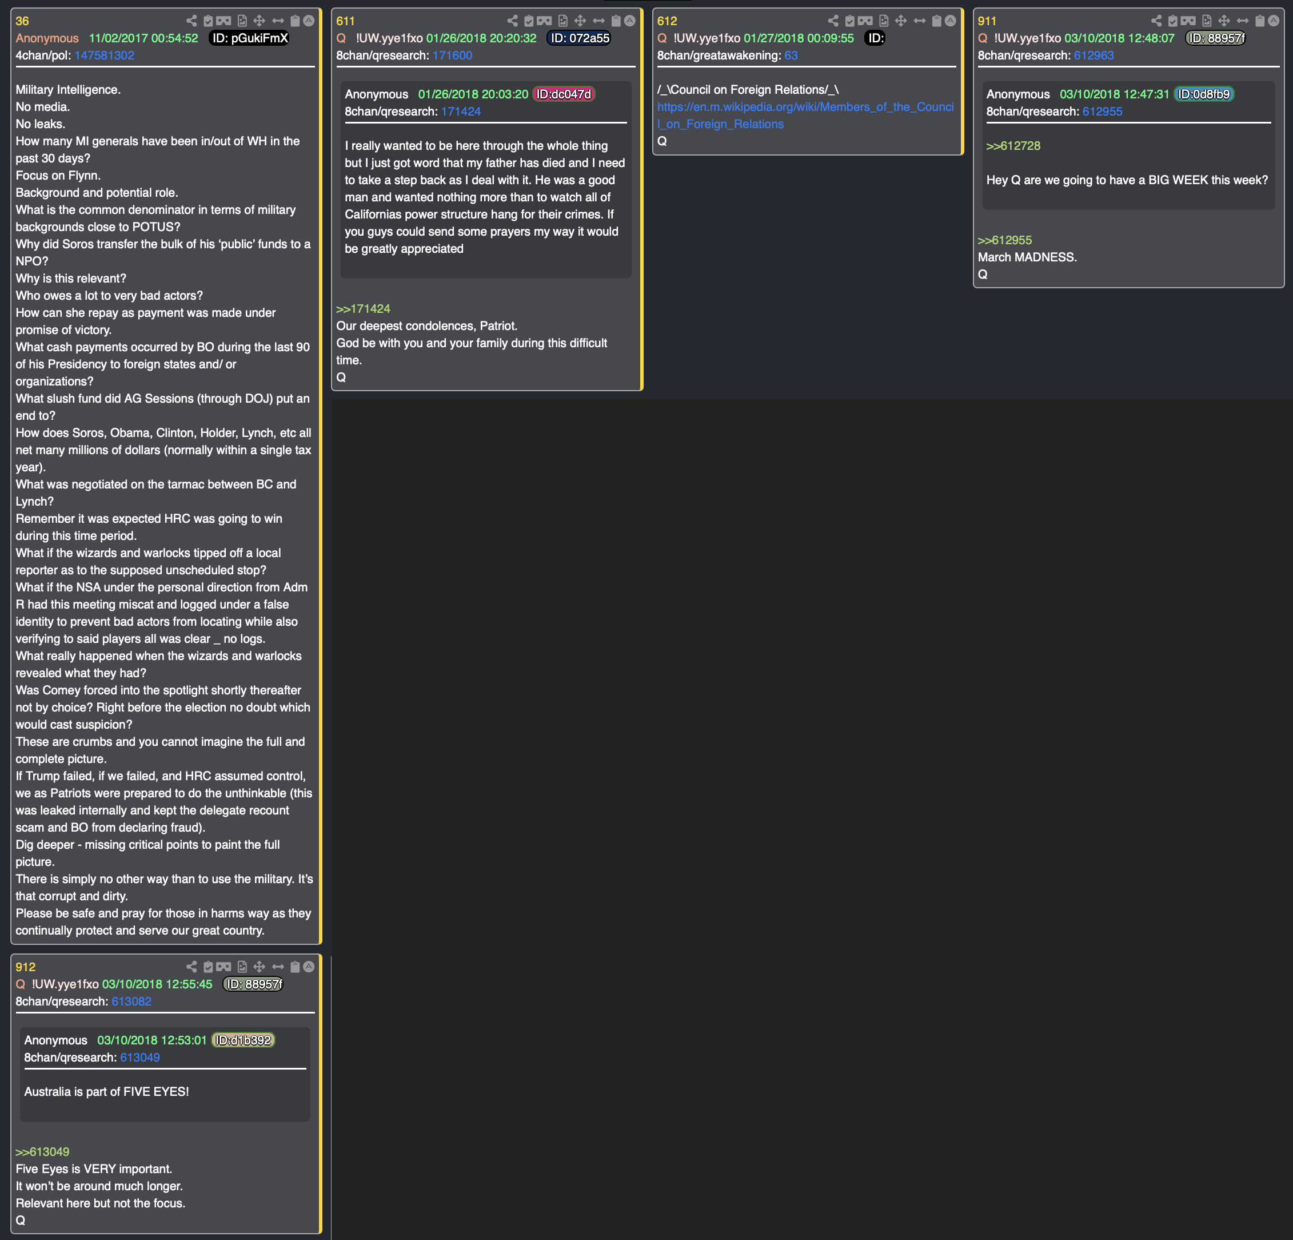Click the share icon on post 912
1293x1240 pixels.
tap(191, 967)
